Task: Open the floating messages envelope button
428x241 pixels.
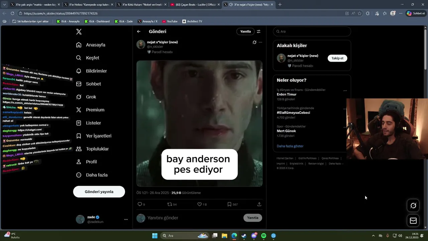Action: pyautogui.click(x=413, y=221)
